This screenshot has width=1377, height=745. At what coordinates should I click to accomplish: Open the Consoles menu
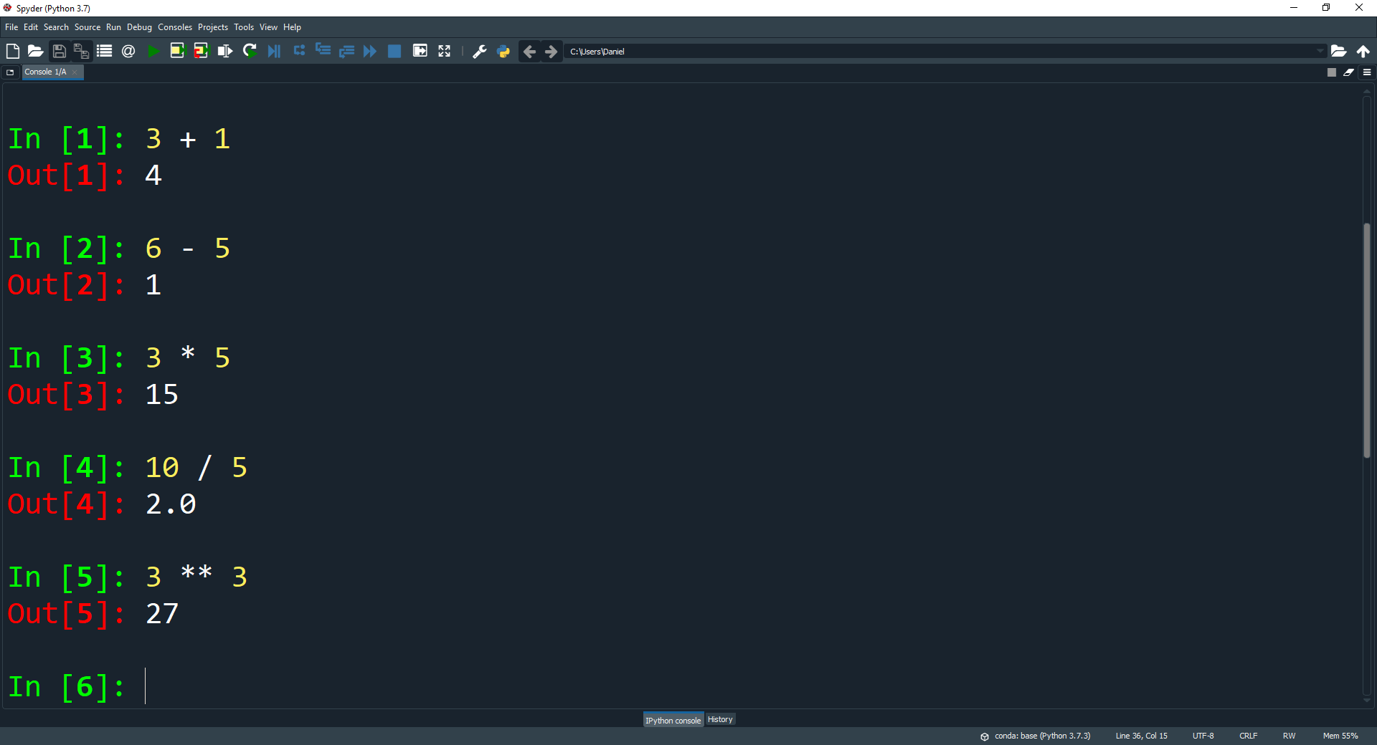click(x=175, y=27)
